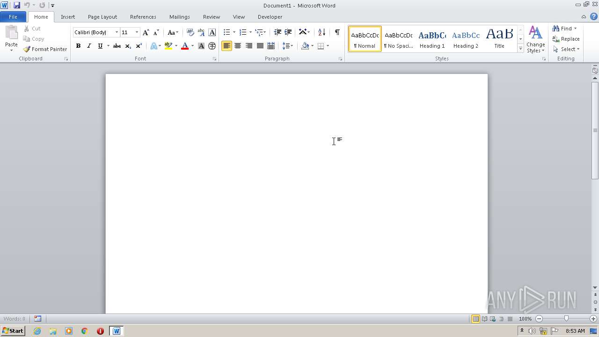
Task: Center align the paragraph
Action: (x=238, y=46)
